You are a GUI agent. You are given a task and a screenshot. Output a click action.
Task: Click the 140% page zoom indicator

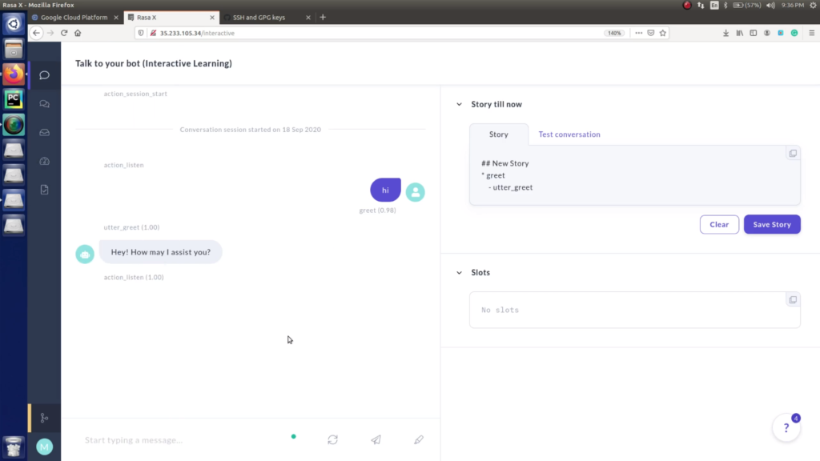pos(613,34)
